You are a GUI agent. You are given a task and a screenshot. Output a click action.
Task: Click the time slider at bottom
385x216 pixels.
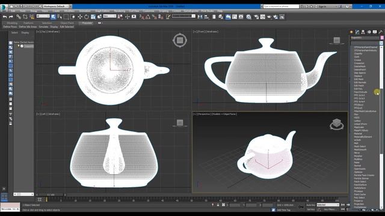pyautogui.click(x=51, y=194)
